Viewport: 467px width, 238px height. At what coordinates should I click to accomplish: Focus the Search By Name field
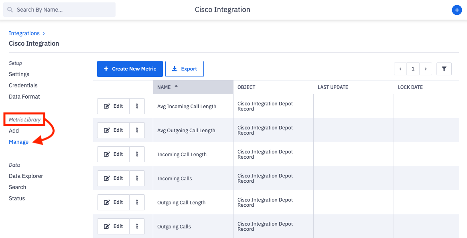(x=59, y=10)
